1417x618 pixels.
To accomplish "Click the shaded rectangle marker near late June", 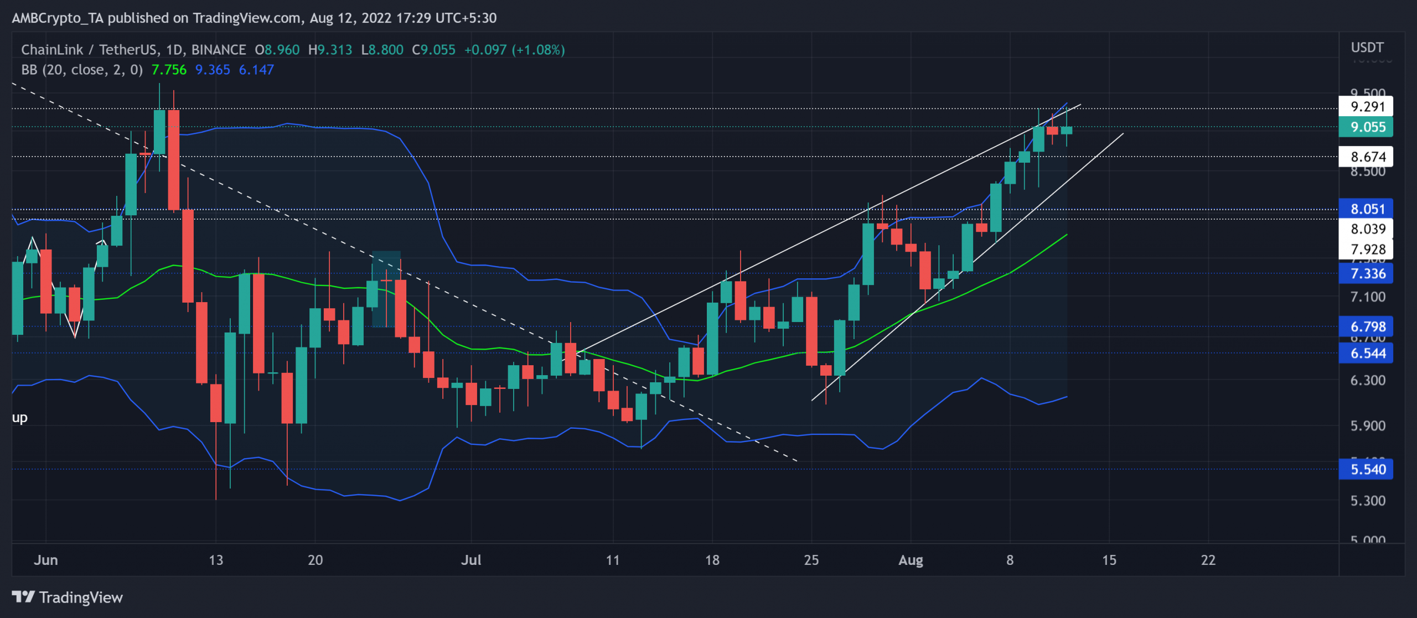I will [386, 289].
